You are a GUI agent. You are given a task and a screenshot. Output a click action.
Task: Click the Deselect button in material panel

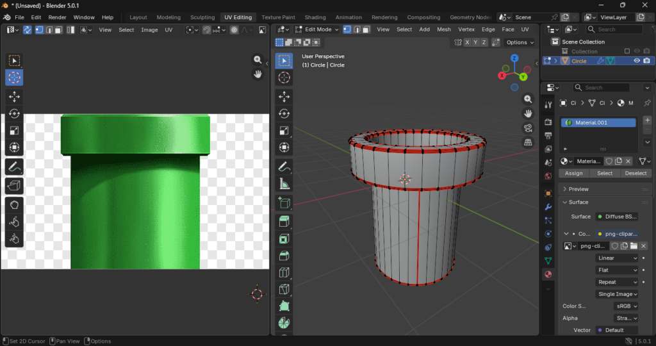pyautogui.click(x=635, y=173)
